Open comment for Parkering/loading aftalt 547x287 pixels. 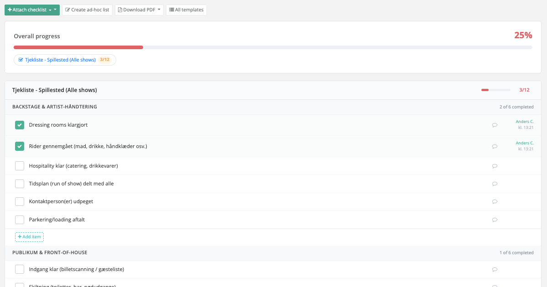coord(495,220)
